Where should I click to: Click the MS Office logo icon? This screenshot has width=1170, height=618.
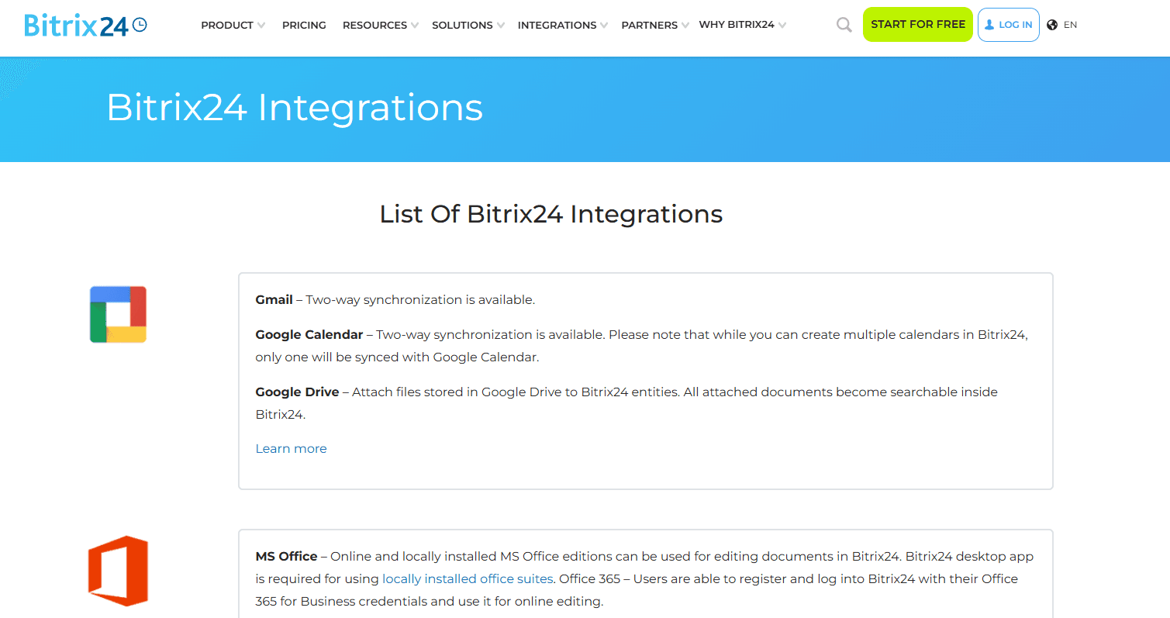pos(118,571)
